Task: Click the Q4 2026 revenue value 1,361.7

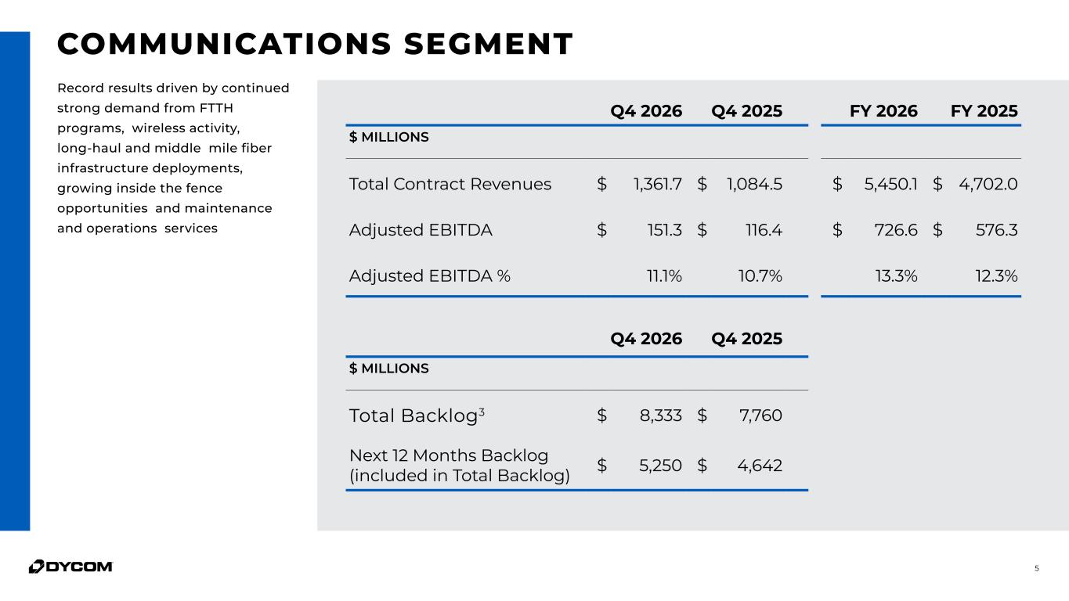Action: pos(657,184)
